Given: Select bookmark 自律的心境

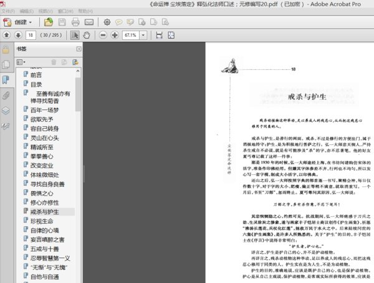Looking at the screenshot, I should pyautogui.click(x=45, y=231).
